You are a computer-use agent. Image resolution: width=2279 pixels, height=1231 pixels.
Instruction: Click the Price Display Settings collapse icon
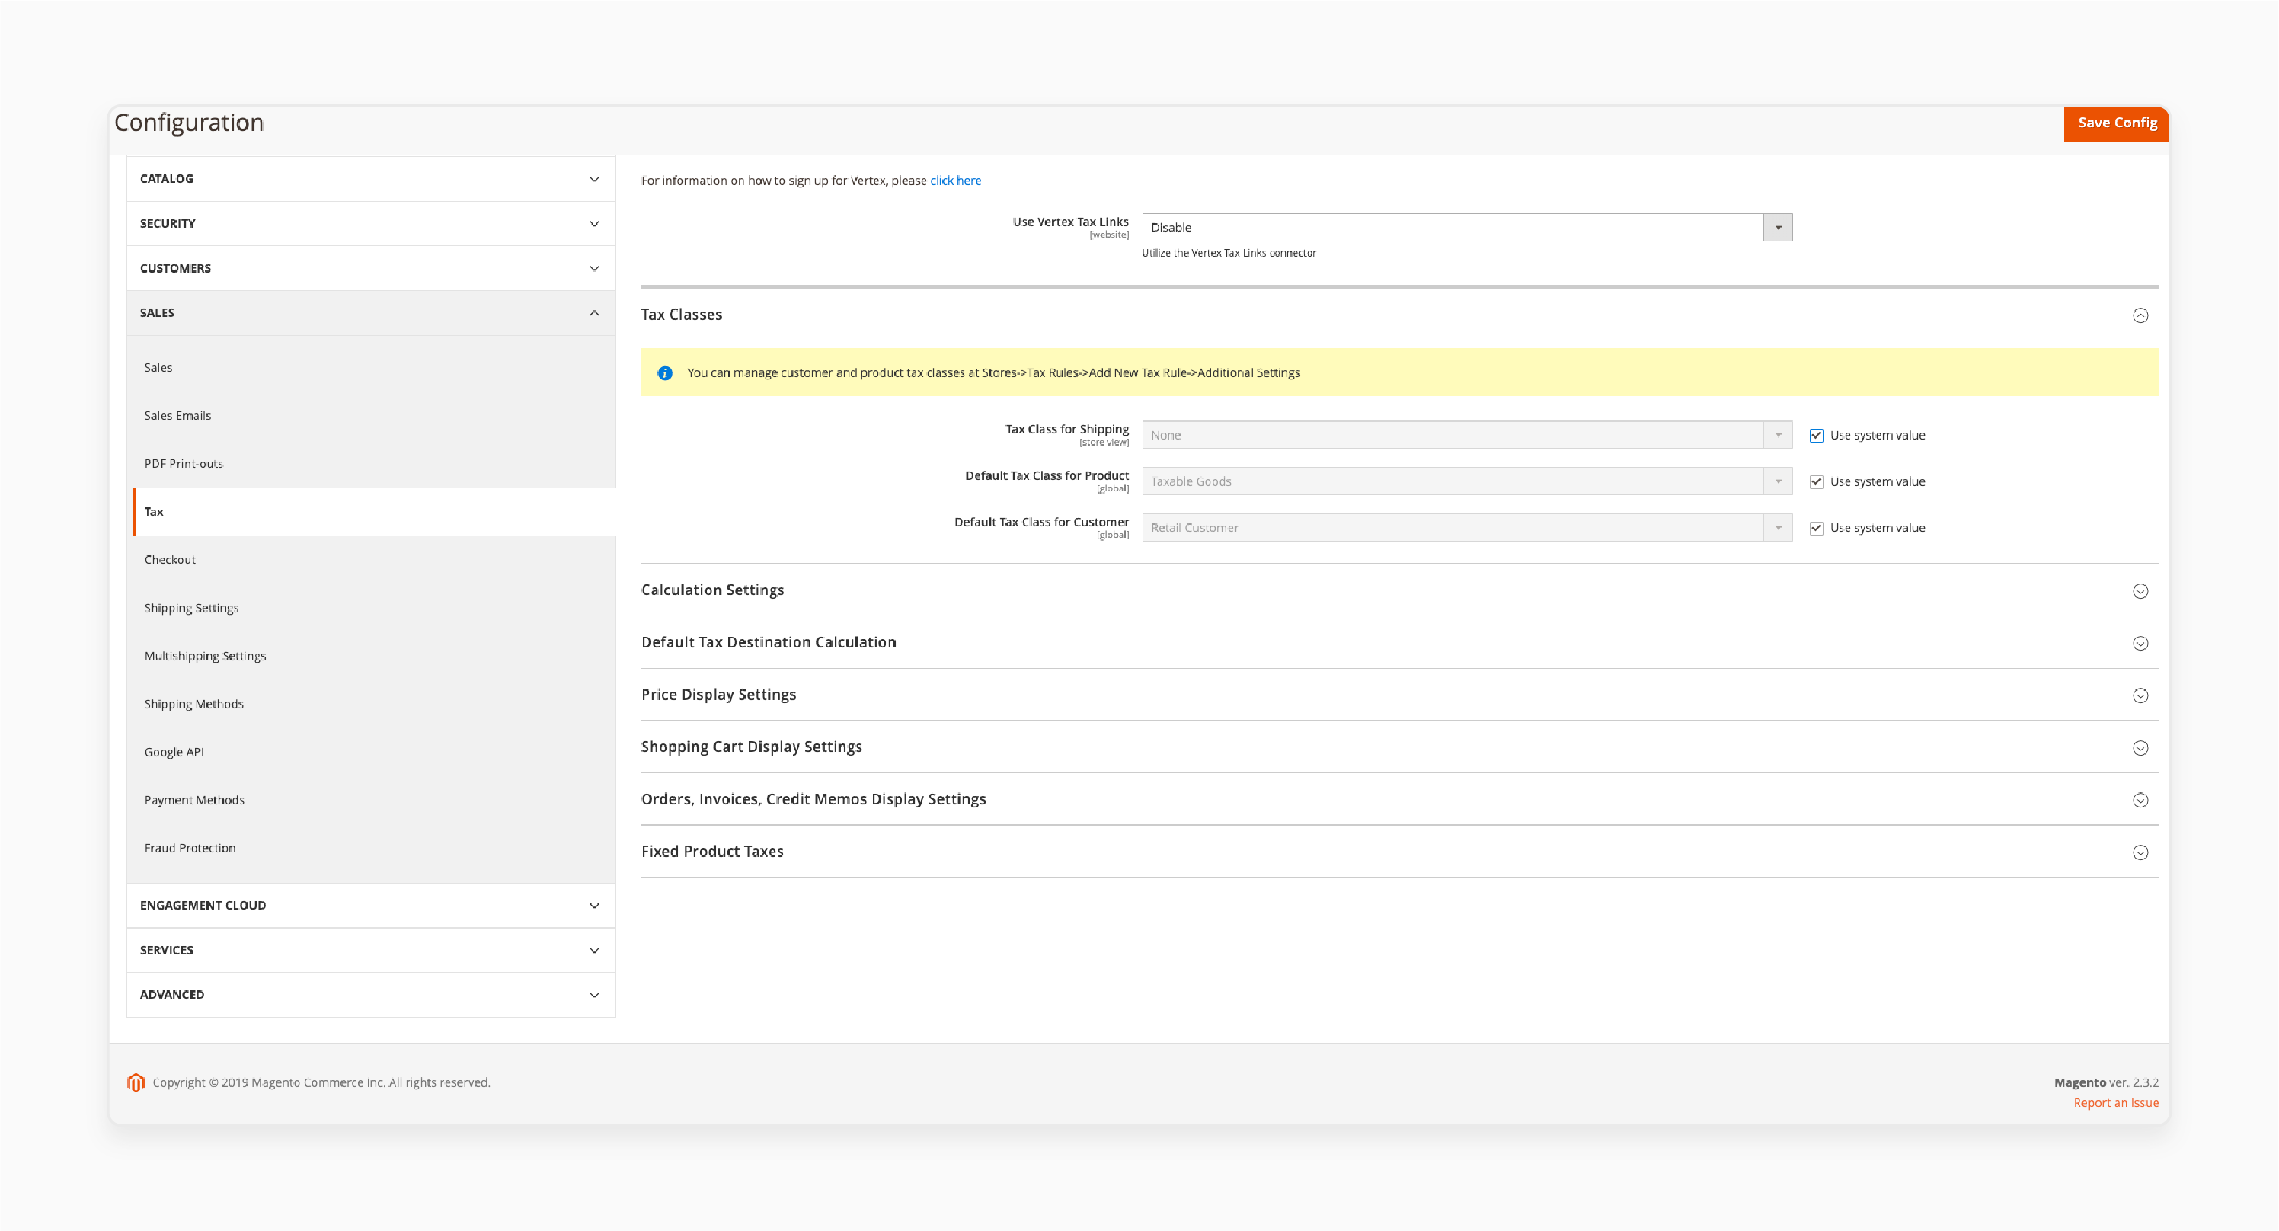tap(2140, 695)
